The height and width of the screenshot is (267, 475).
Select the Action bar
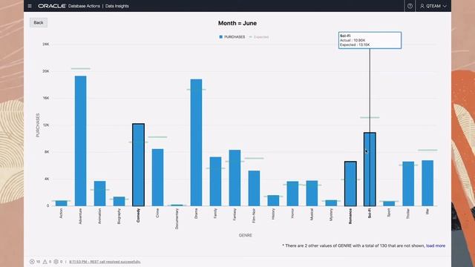61,203
